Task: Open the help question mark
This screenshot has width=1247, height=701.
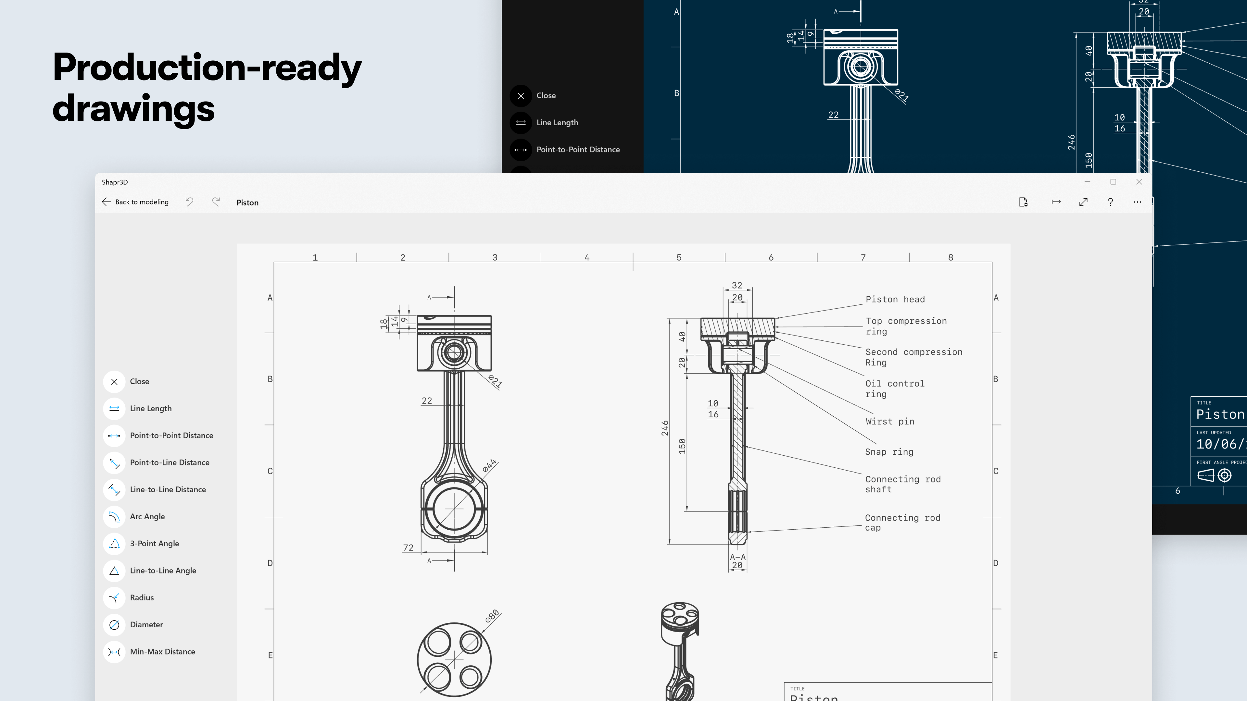Action: point(1111,202)
